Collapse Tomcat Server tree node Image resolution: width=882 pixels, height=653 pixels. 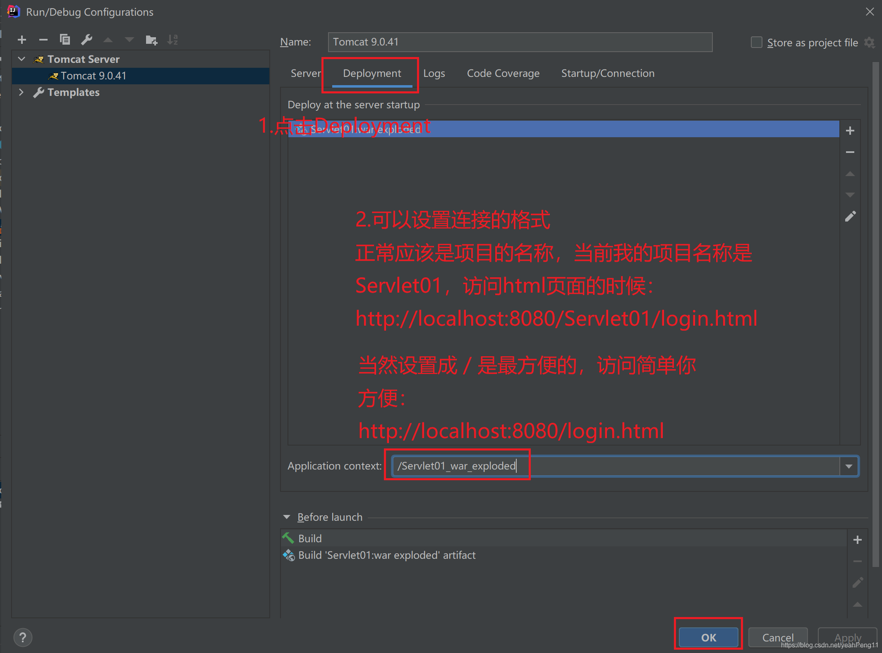tap(22, 59)
